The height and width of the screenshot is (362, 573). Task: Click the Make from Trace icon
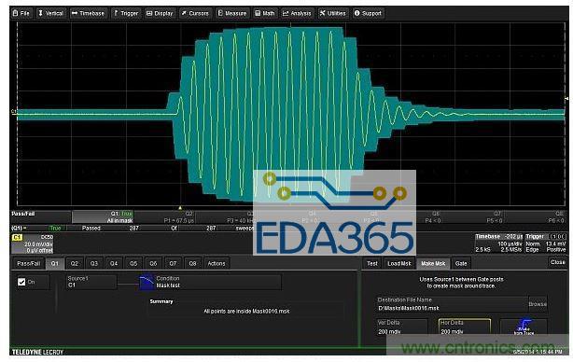[524, 327]
